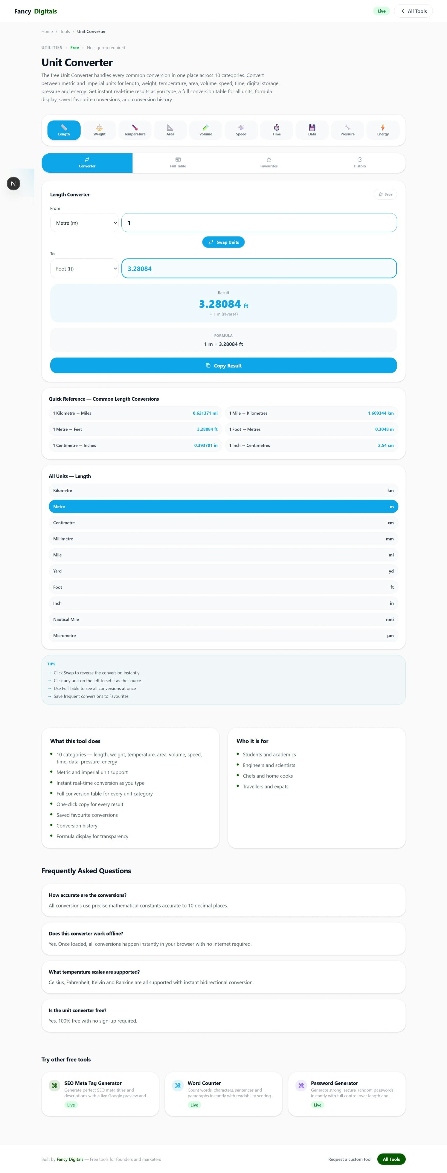The height and width of the screenshot is (1173, 447).
Task: Select the Pressure category wrench icon
Action: click(x=347, y=128)
